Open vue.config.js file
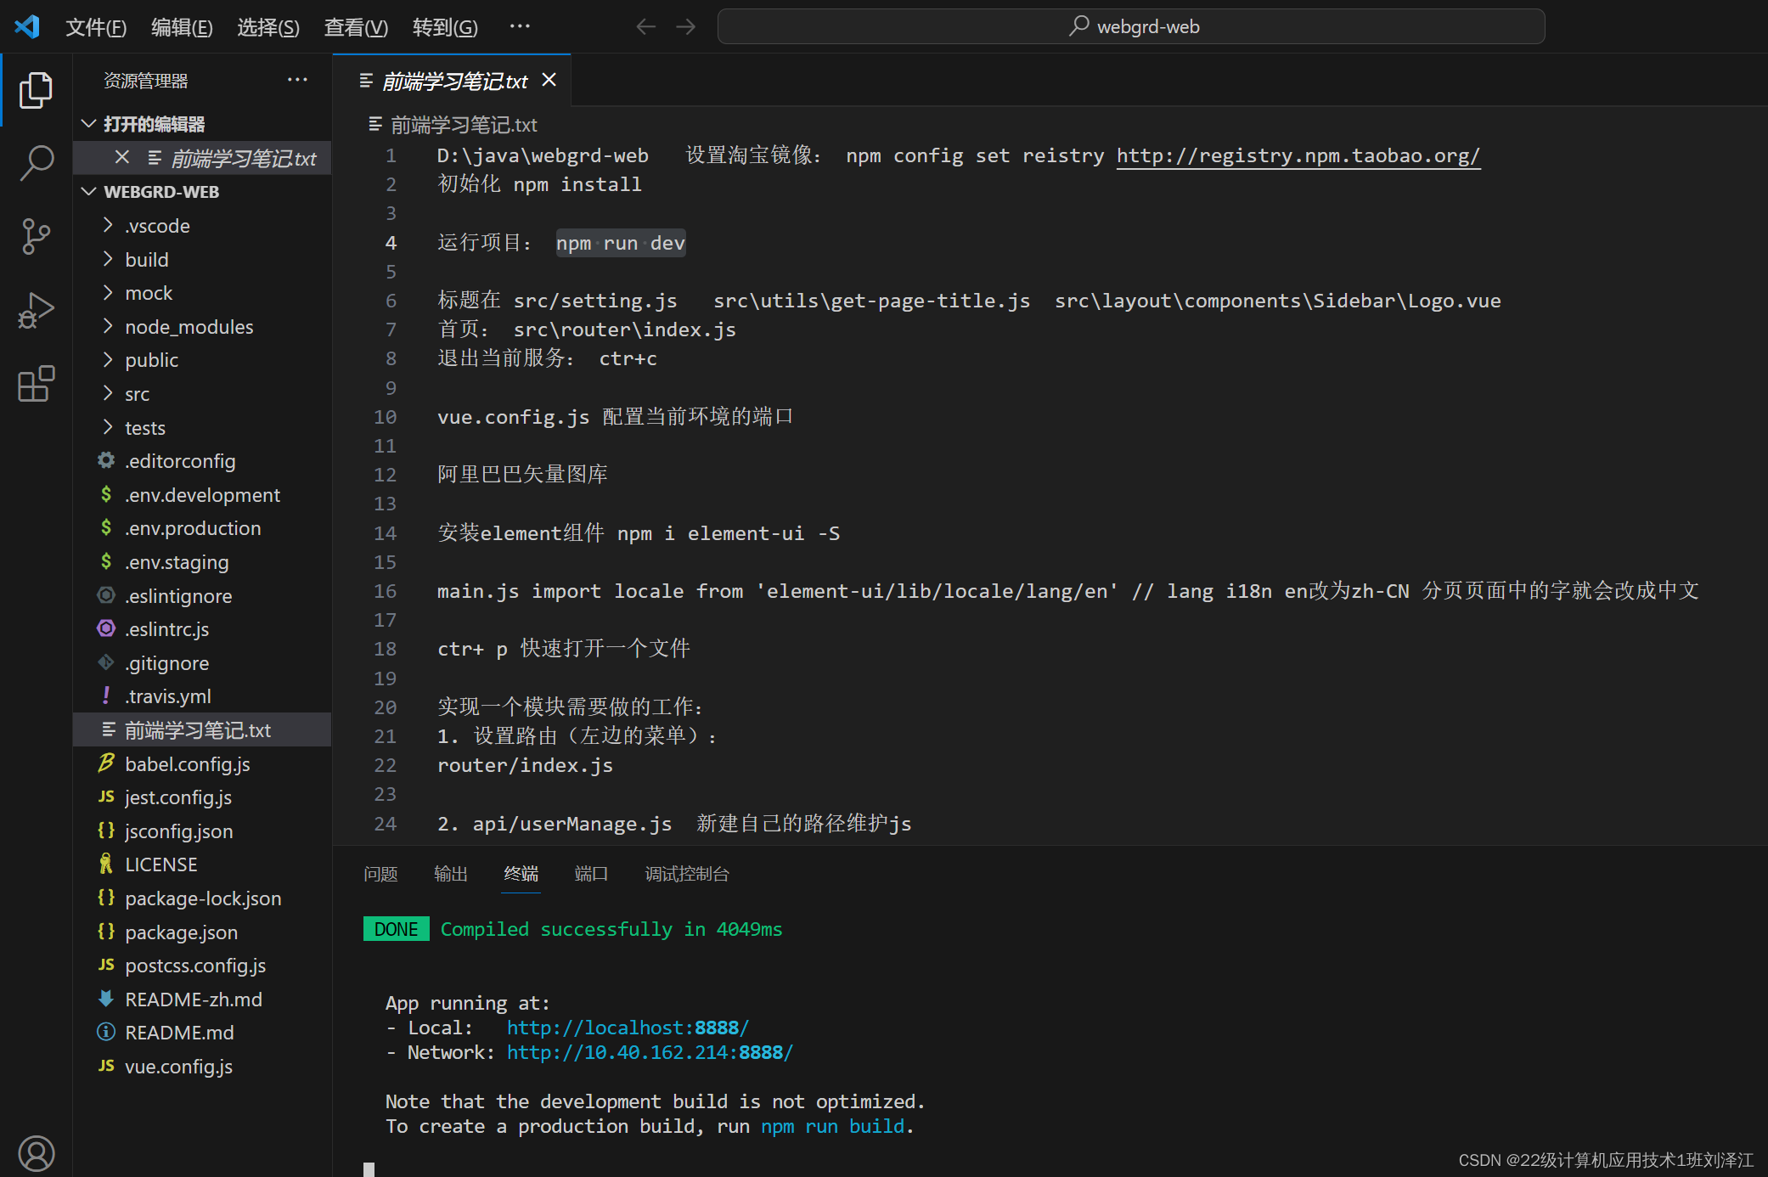 [x=202, y=1067]
